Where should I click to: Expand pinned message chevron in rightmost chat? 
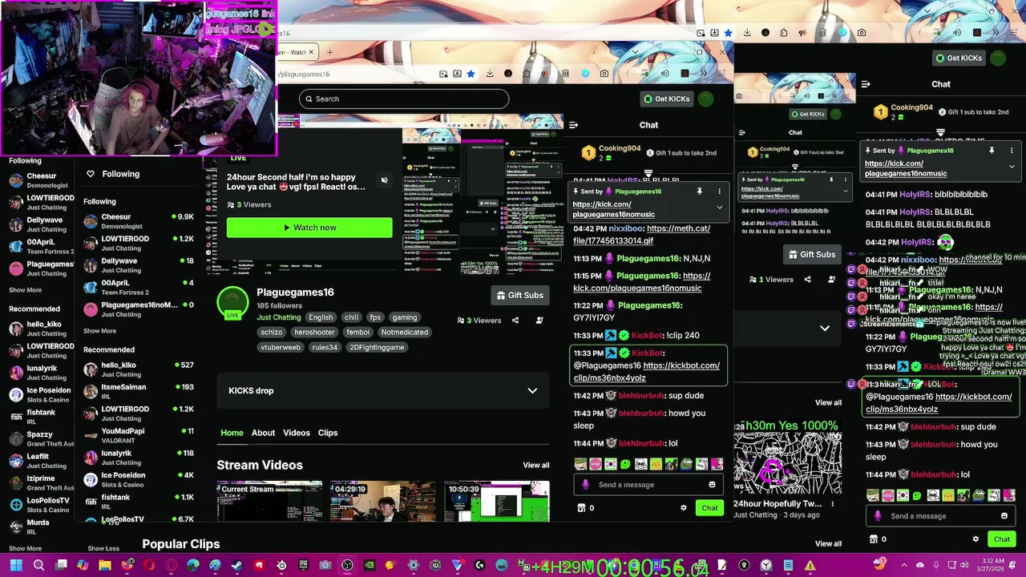1012,167
